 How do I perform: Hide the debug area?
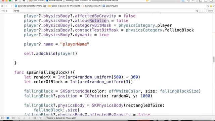click(3, 118)
